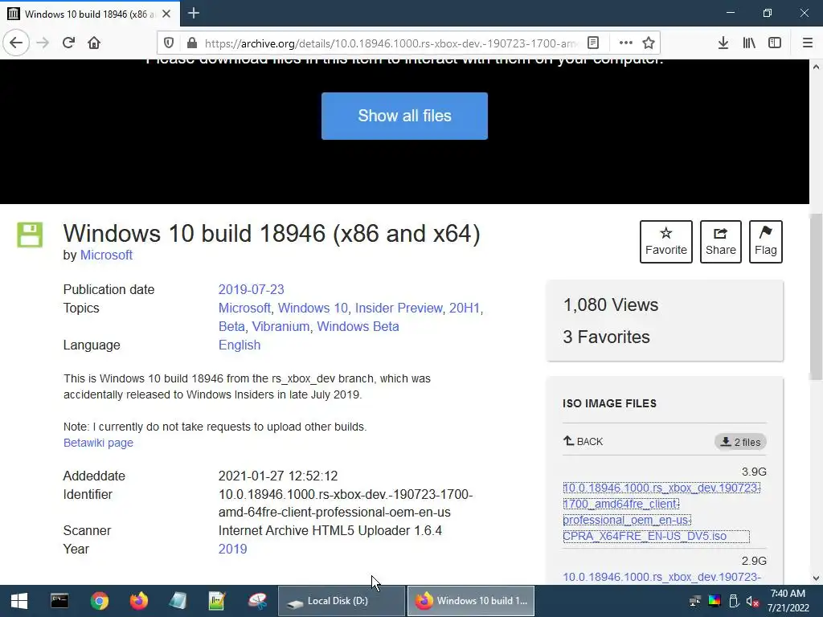Click the muted volume tray icon

click(x=752, y=601)
